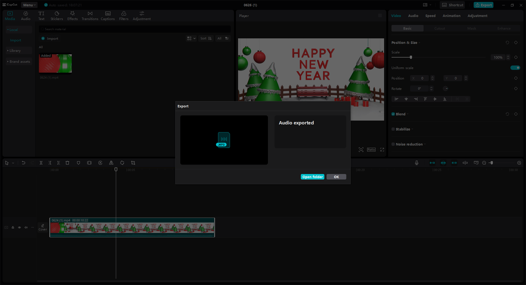Image resolution: width=526 pixels, height=285 pixels.
Task: Switch to the Audio tab in inspector
Action: coord(413,16)
